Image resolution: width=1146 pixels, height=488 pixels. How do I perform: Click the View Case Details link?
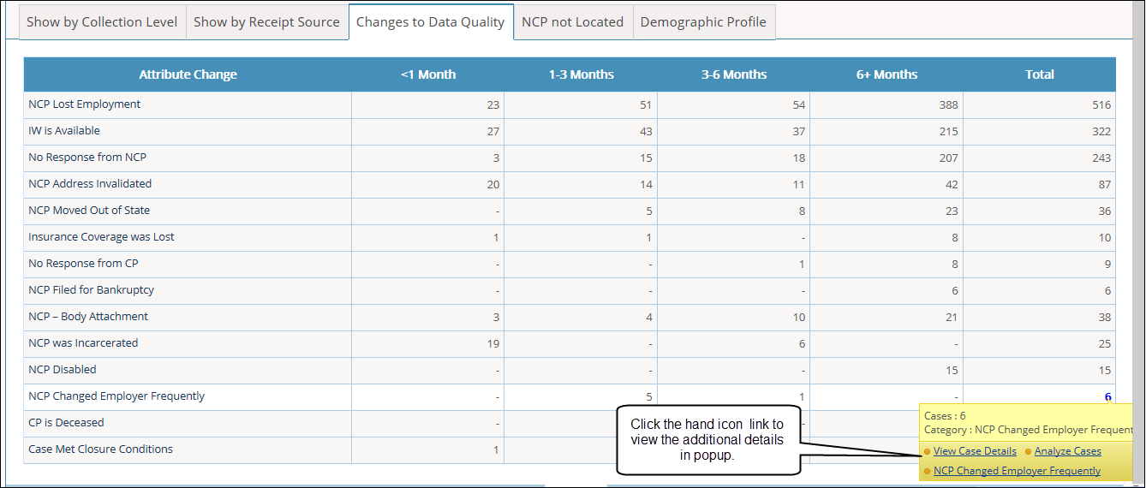[975, 451]
